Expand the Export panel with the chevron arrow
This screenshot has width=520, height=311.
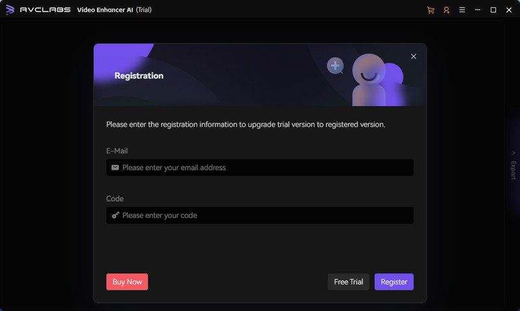[x=513, y=153]
